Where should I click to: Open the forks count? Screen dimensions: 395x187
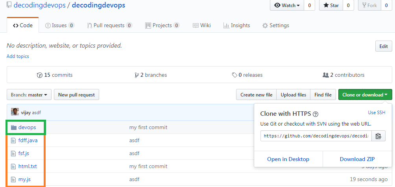pyautogui.click(x=386, y=5)
